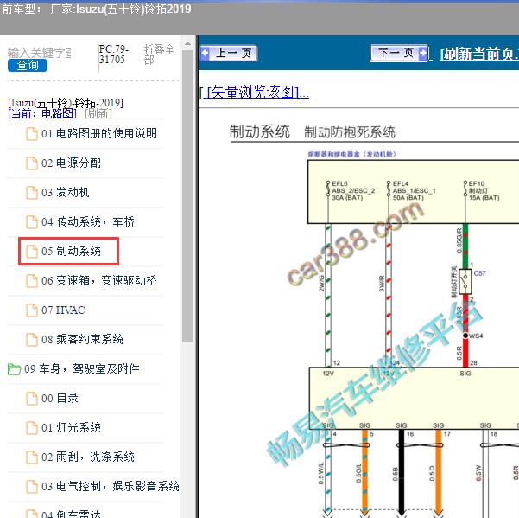Go to next page with 下一页
Image resolution: width=519 pixels, height=518 pixels.
point(399,53)
